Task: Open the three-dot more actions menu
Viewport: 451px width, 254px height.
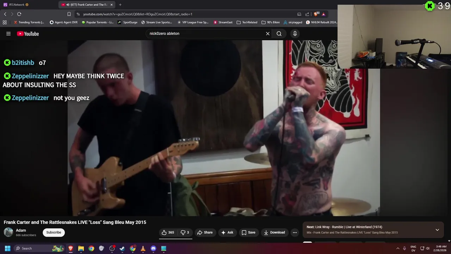Action: 295,232
